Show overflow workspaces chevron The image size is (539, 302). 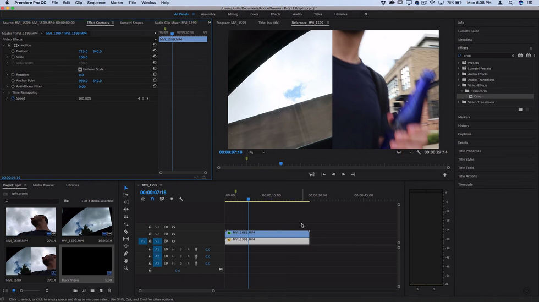[x=366, y=14]
